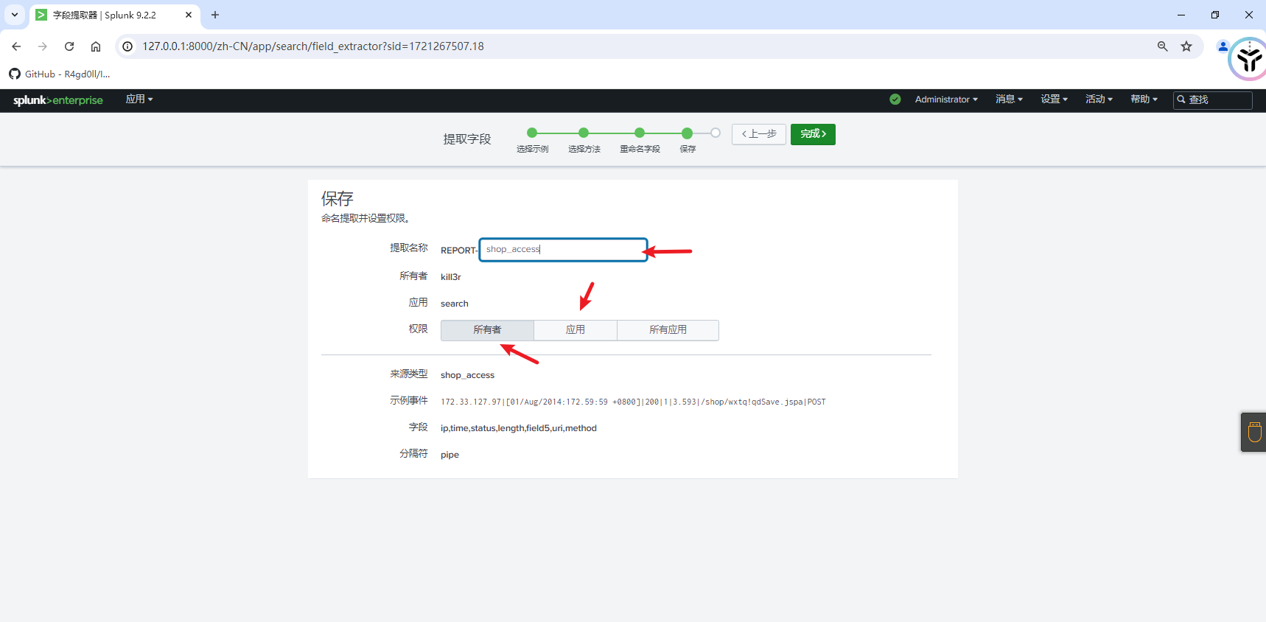
Task: Go back with the 上一步 button
Action: pos(758,134)
